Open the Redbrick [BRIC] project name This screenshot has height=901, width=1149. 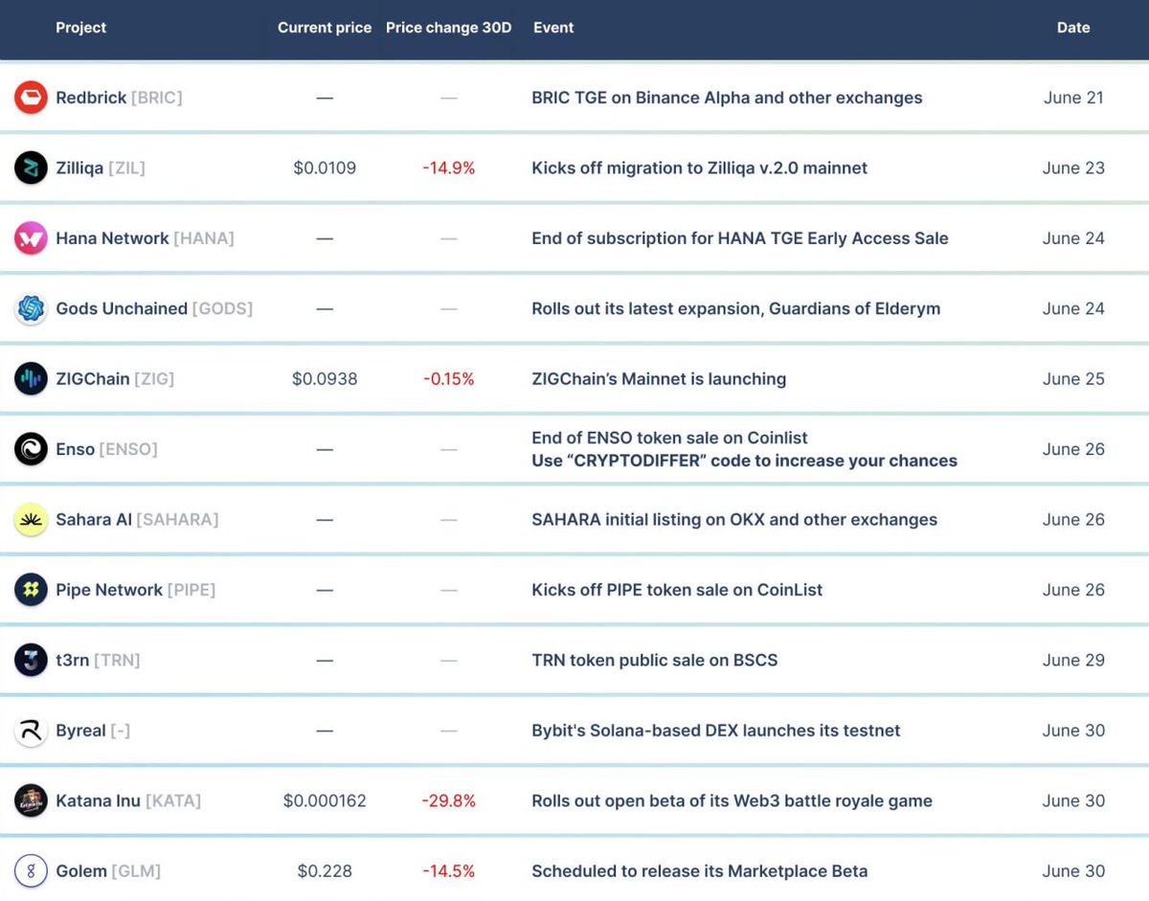119,98
